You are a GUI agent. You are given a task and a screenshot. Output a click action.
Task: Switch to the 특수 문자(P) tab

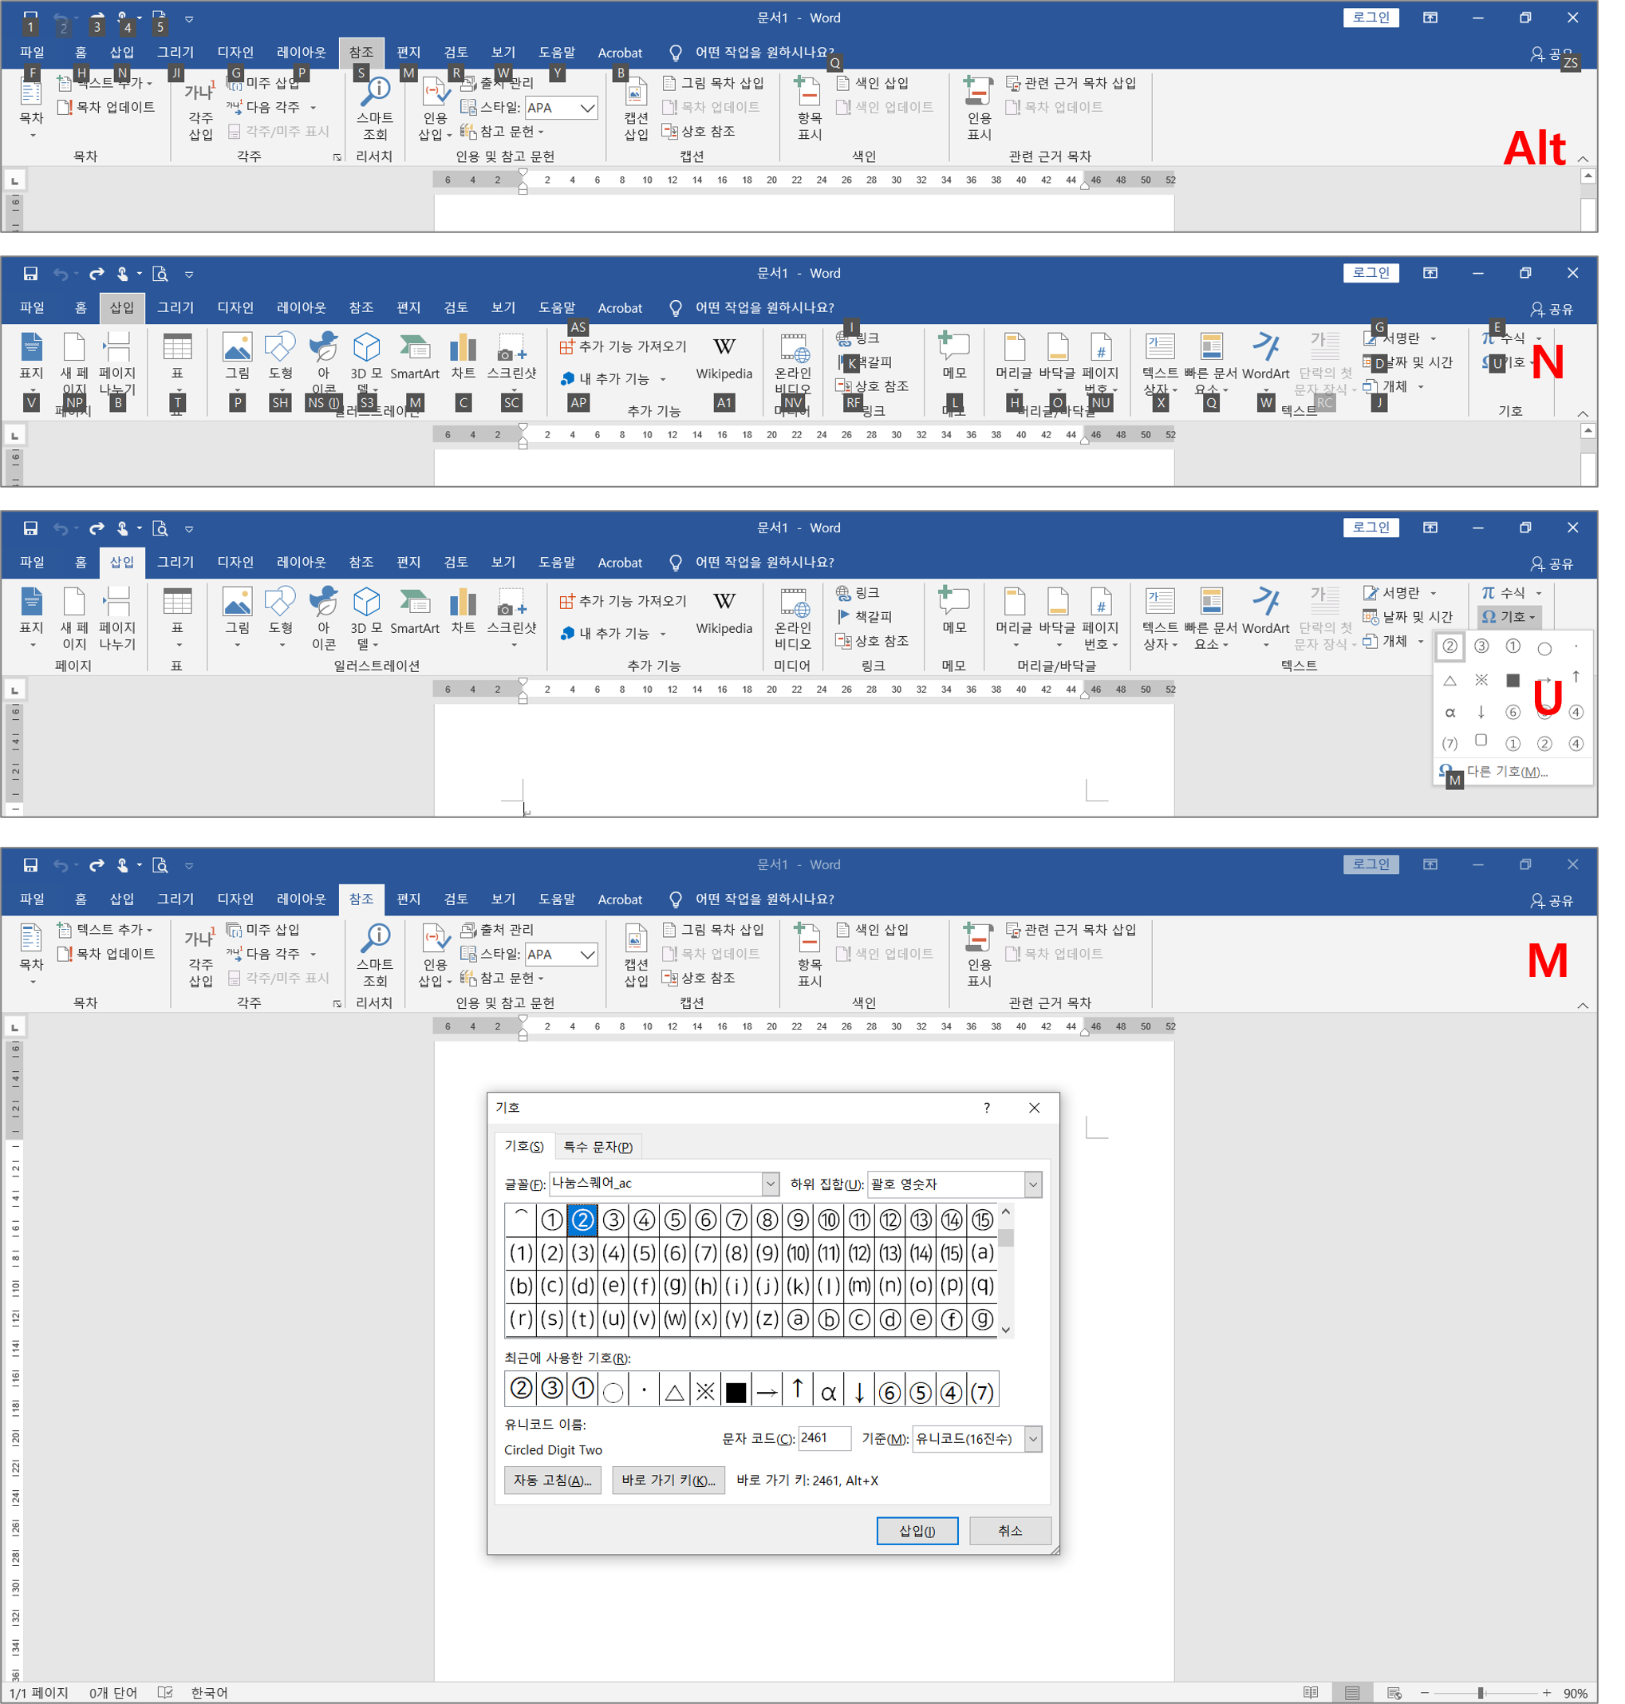pos(598,1147)
